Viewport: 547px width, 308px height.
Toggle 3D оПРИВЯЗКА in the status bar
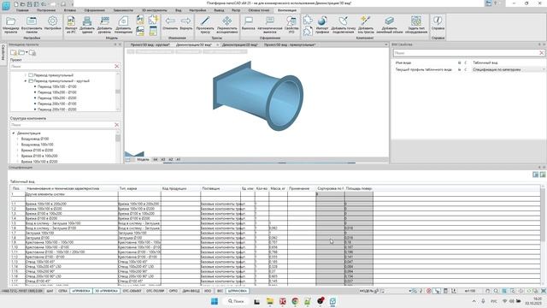pos(106,291)
